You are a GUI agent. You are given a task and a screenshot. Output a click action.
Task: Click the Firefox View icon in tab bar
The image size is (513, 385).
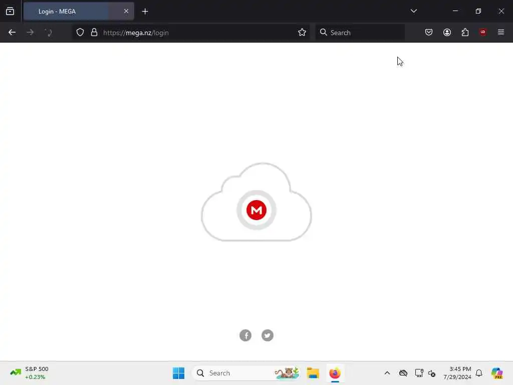coord(10,11)
